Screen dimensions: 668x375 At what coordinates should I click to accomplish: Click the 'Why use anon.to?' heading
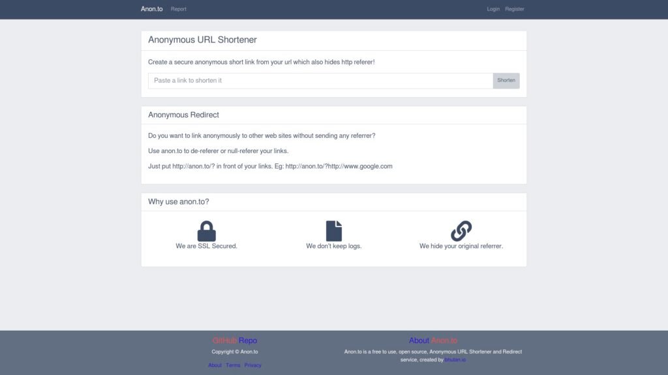tap(179, 202)
